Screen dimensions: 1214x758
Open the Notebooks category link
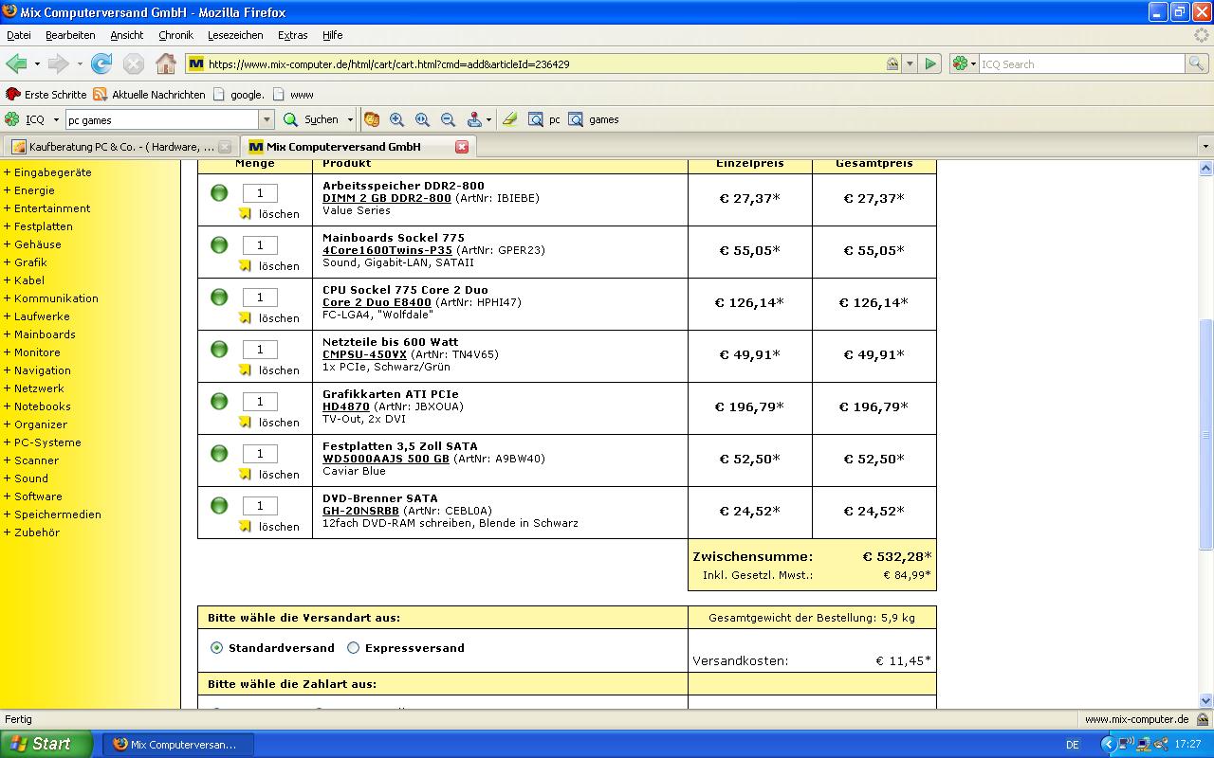[43, 406]
